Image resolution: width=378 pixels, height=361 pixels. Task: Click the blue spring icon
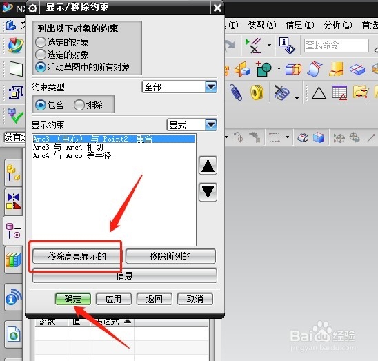tap(236, 92)
